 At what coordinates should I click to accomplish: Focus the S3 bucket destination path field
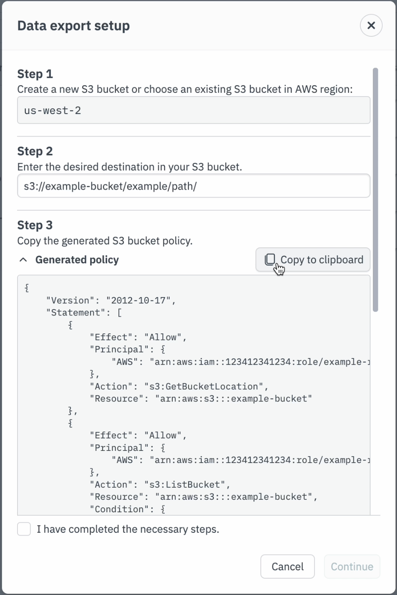pos(193,186)
